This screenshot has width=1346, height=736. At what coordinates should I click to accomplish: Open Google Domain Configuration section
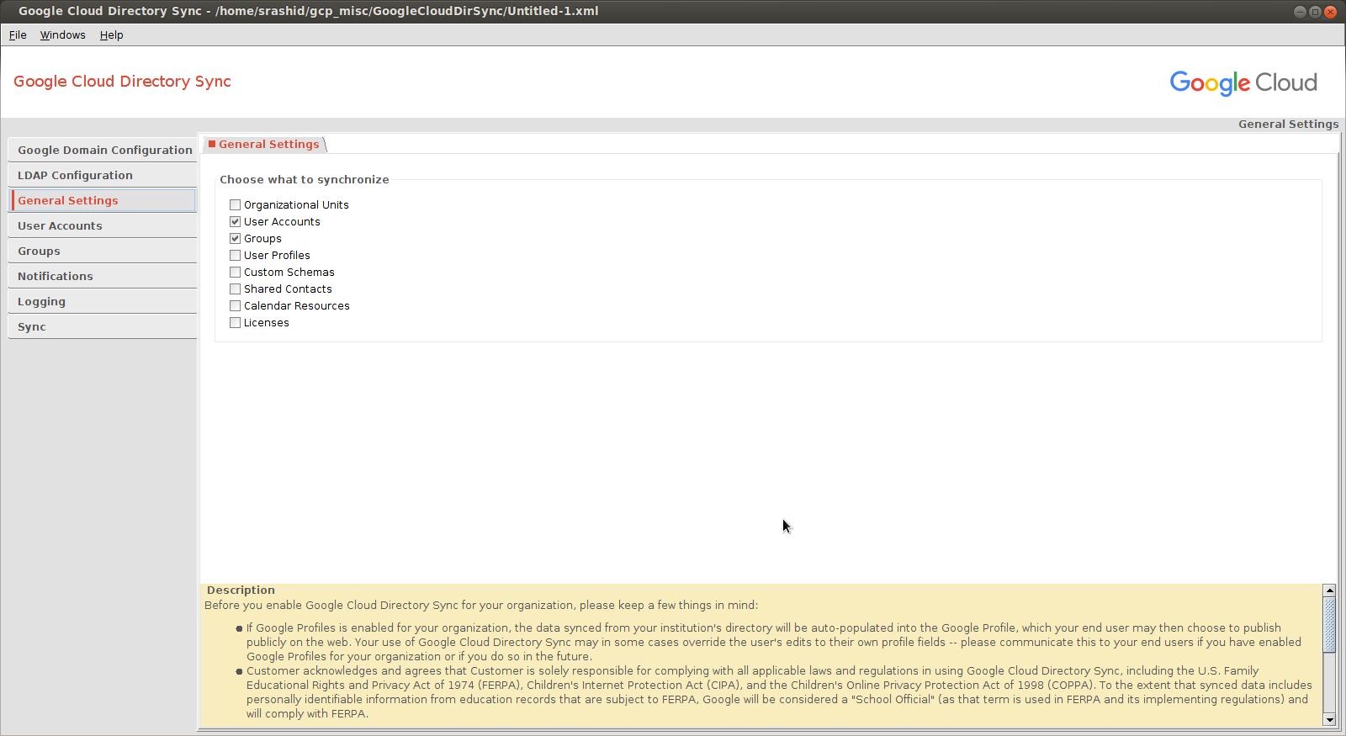click(103, 150)
